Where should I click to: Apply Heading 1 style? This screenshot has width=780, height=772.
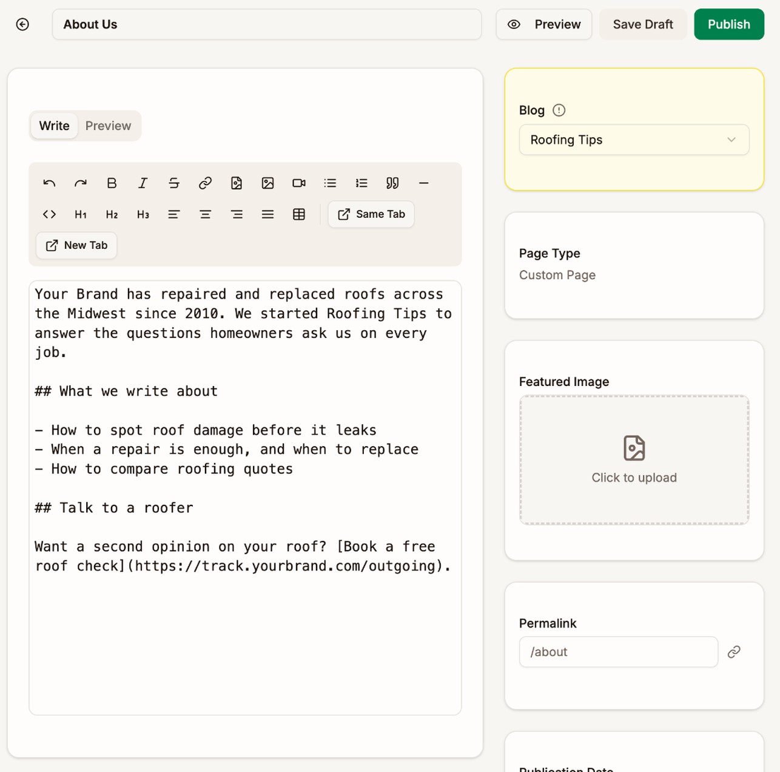pyautogui.click(x=81, y=214)
